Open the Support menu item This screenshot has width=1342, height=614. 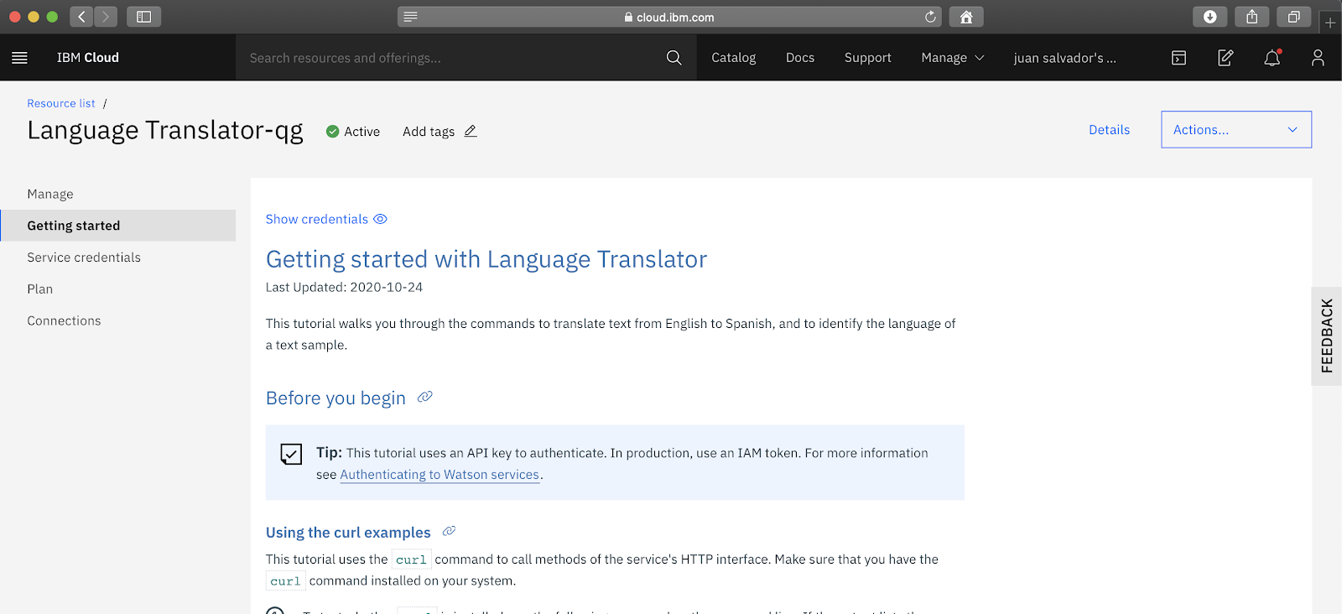point(867,58)
